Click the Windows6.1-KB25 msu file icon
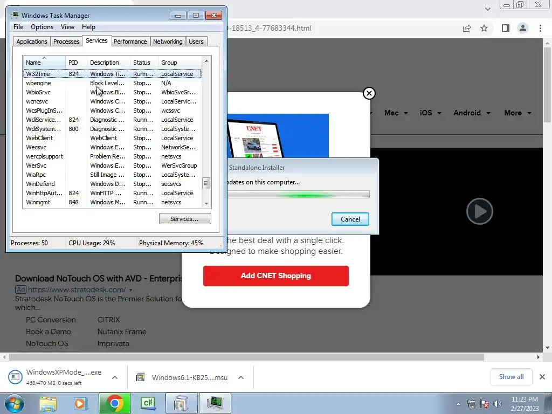Screen dimensions: 552x414 (x=141, y=377)
